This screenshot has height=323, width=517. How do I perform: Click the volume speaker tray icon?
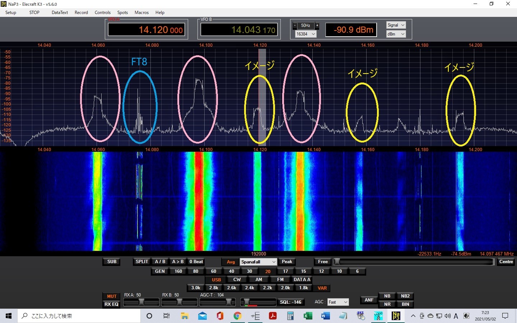[447, 316]
